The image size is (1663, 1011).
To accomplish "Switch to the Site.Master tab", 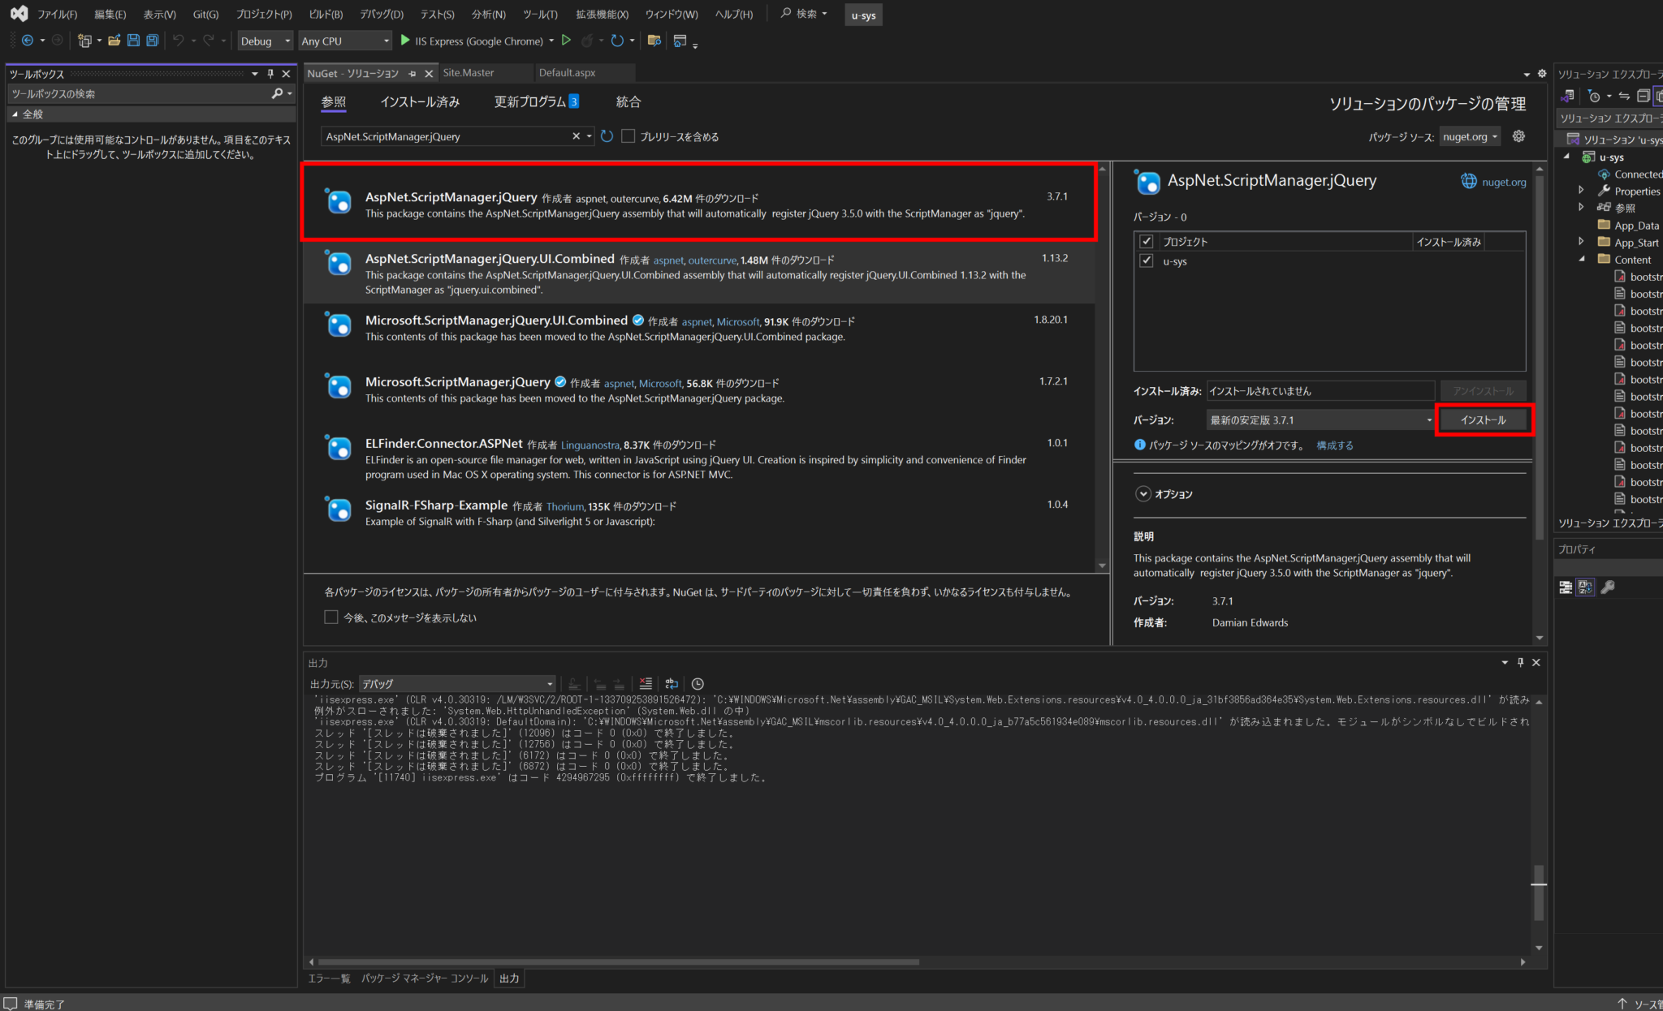I will 469,73.
